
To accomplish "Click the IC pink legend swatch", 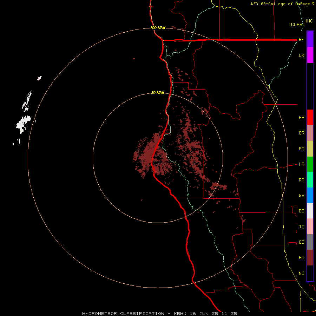I will click(x=310, y=226).
